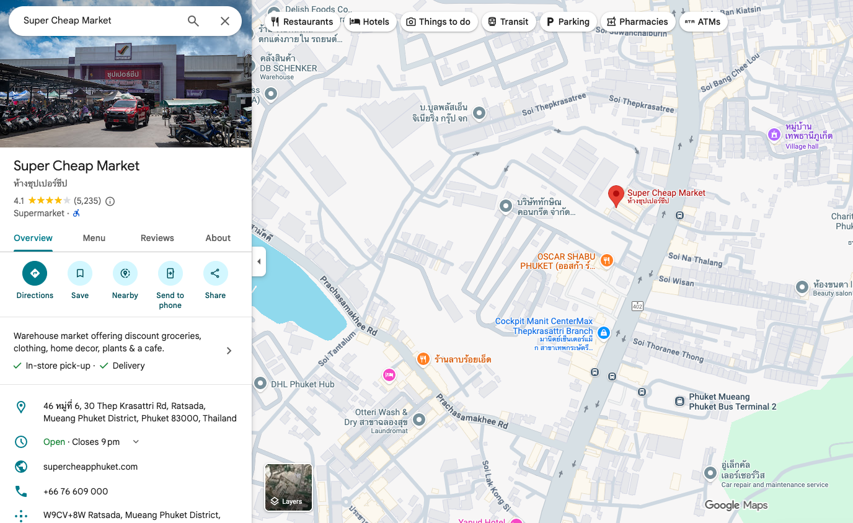Select ร้านลาบร้อยเอ็ด restaurant marker

click(423, 359)
